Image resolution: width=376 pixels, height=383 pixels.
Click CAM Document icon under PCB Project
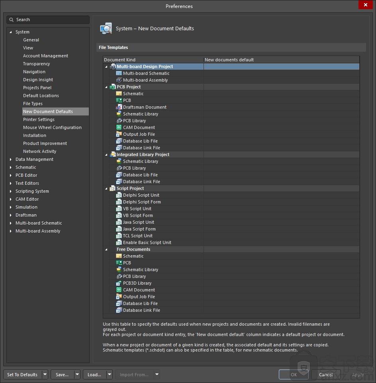pos(119,127)
